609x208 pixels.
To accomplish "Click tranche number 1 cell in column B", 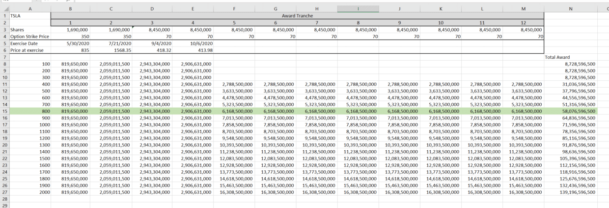I will 70,23.
